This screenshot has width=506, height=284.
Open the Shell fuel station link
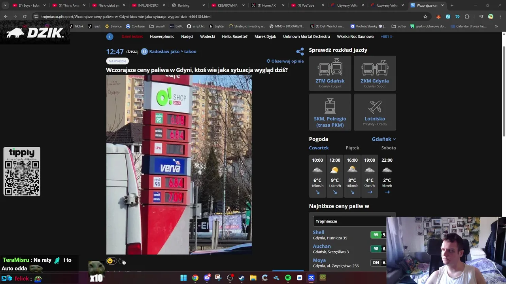pyautogui.click(x=319, y=232)
